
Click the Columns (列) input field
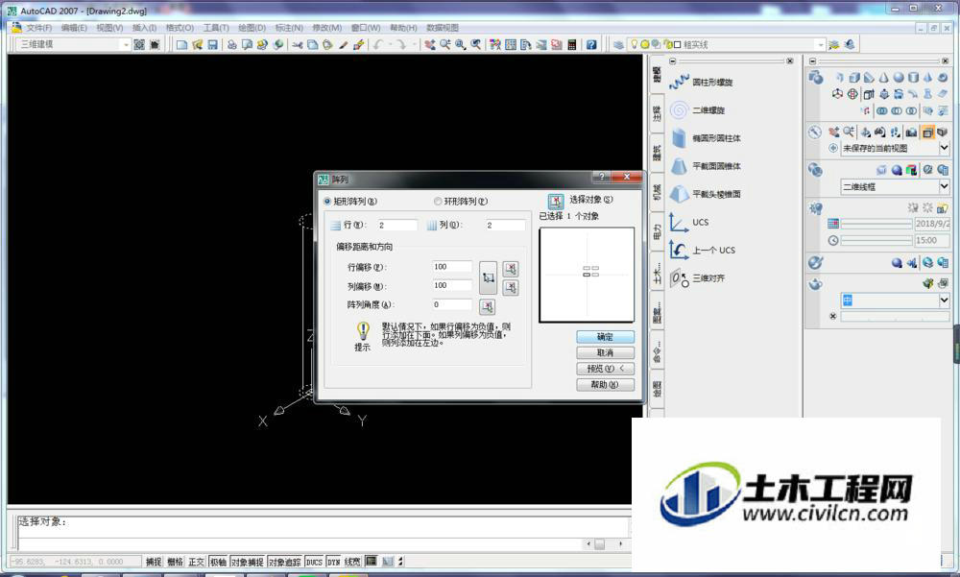coord(505,226)
